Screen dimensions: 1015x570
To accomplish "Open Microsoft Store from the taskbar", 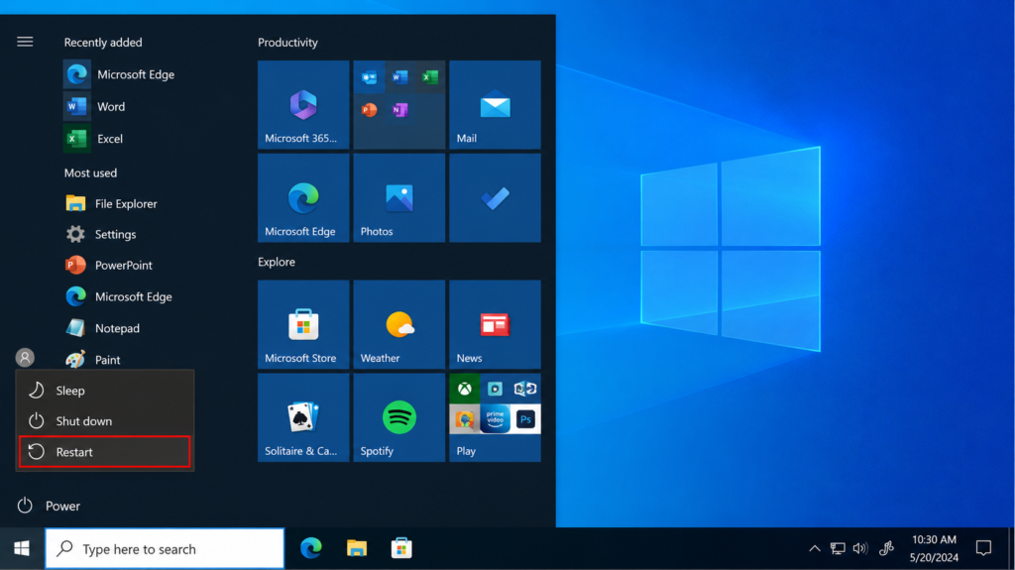I will [x=401, y=548].
